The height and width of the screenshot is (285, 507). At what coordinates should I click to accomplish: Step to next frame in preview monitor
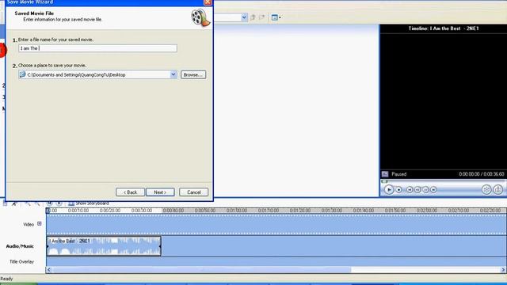(x=426, y=190)
